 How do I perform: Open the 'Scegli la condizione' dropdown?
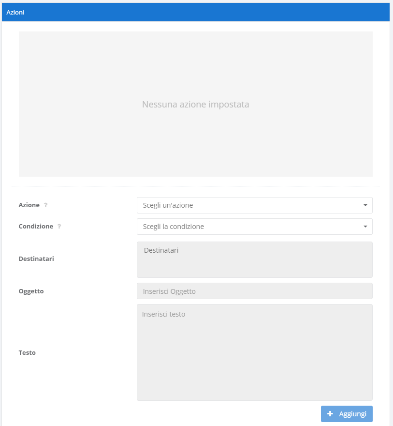point(254,227)
